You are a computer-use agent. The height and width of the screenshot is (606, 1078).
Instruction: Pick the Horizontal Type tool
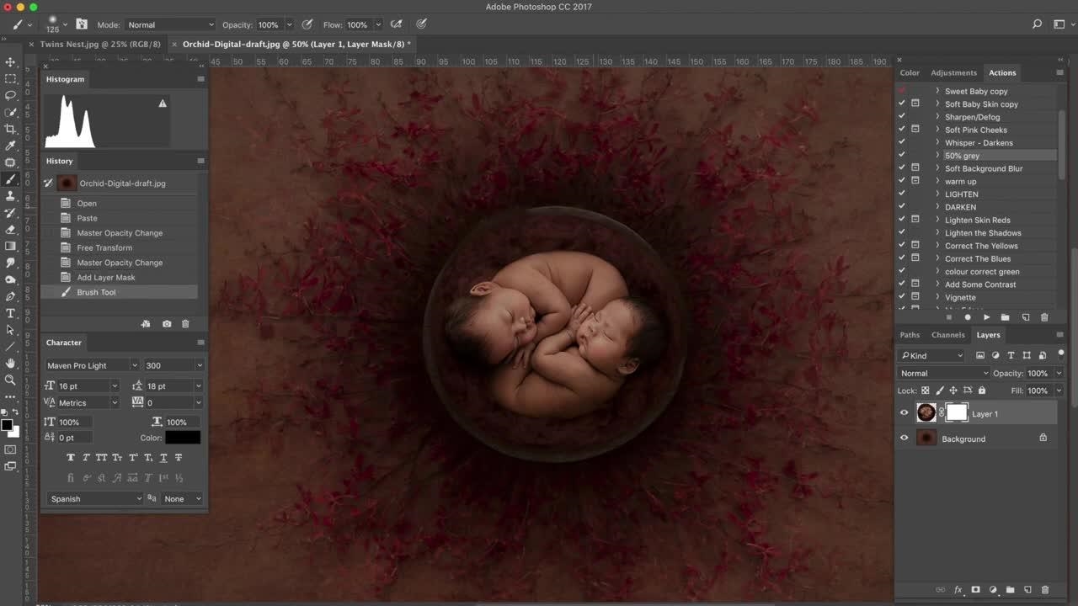[10, 313]
